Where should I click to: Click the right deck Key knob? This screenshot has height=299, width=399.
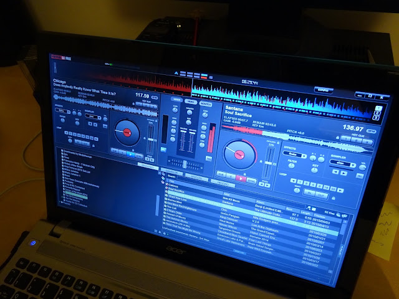[314, 170]
